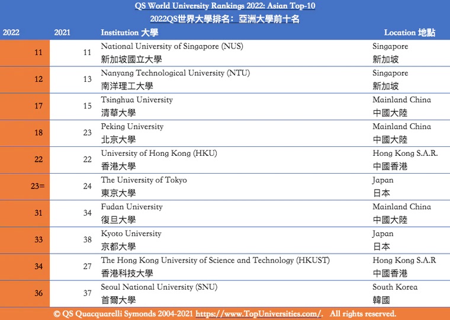
Task: Click the 2022 rank '36' orange cell
Action: tap(25, 293)
